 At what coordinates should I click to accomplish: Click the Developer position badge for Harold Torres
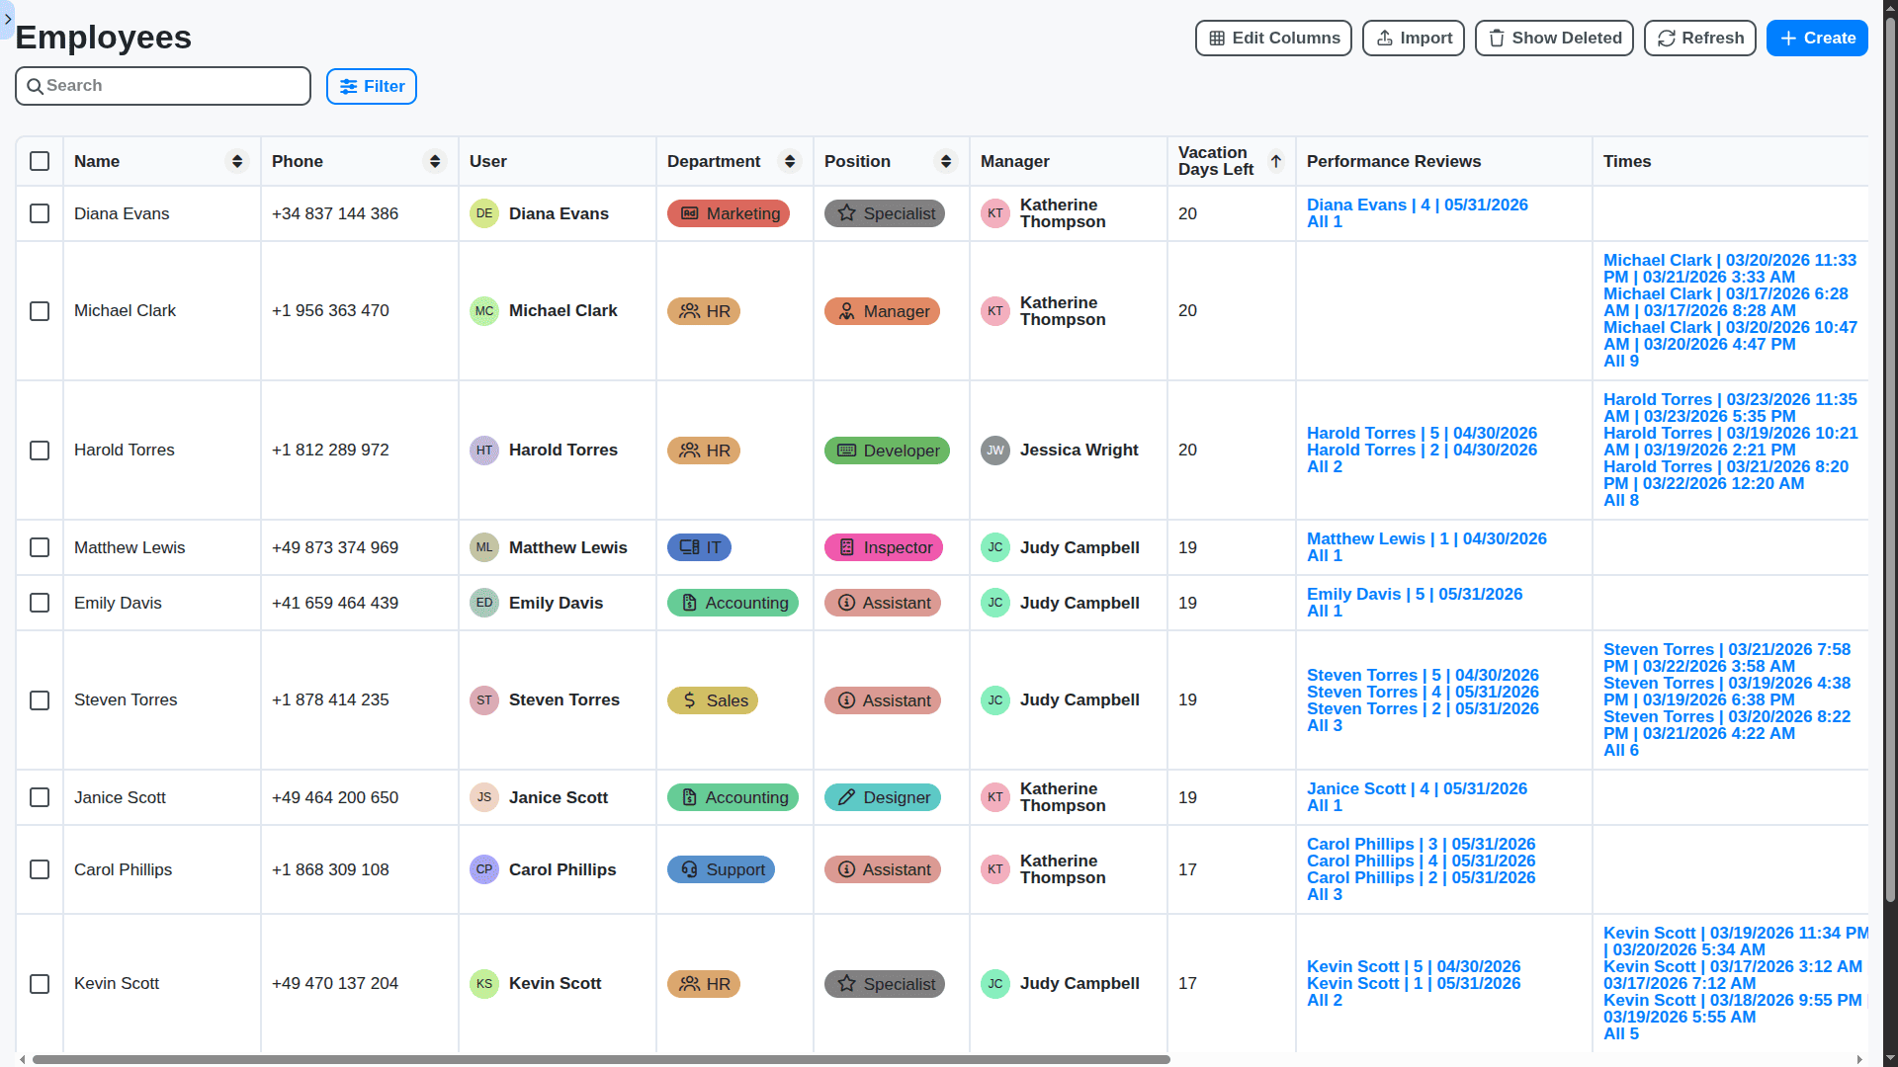[887, 451]
